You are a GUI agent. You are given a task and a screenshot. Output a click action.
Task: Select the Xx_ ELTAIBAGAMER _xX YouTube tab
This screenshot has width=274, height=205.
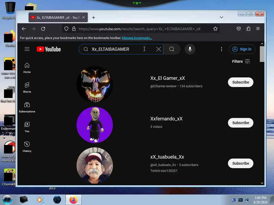58,17
